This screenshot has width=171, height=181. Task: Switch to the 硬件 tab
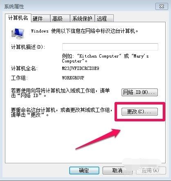click(x=40, y=19)
